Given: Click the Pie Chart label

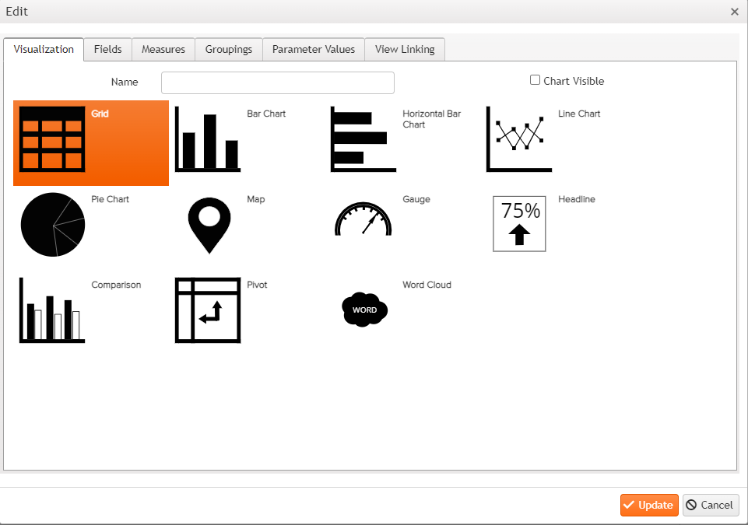Looking at the screenshot, I should 111,199.
